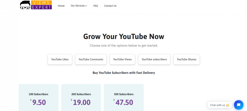
Task: Select the YouTube Shares option
Action: click(187, 59)
